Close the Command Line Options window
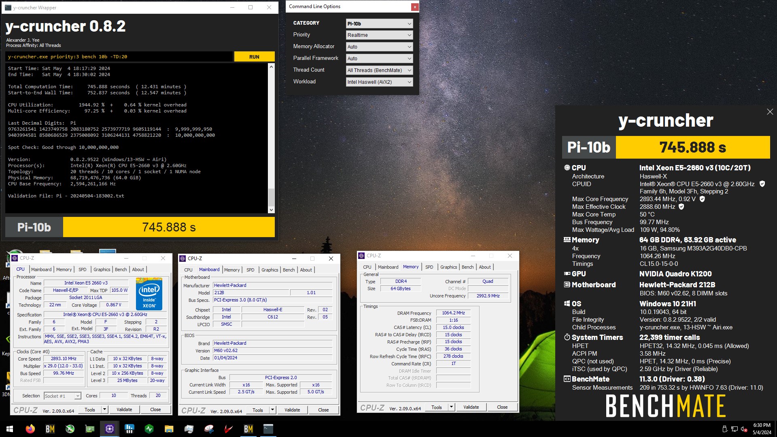777x437 pixels. coord(415,7)
